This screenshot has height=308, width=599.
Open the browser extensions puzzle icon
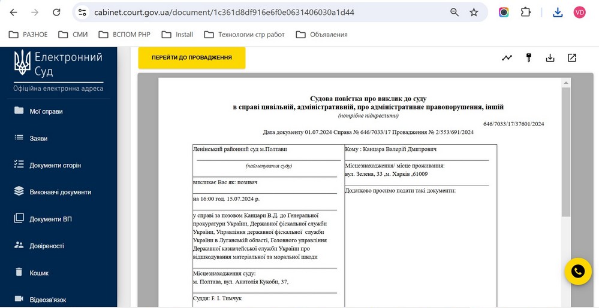526,12
